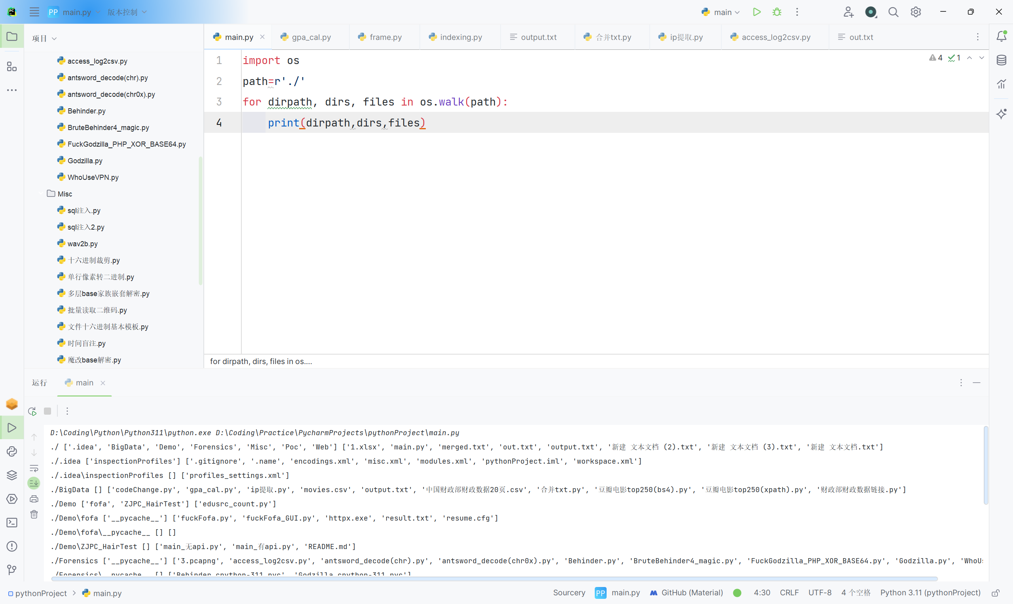1013x604 pixels.
Task: Collapse the Misc folder in project tree
Action: pos(42,194)
